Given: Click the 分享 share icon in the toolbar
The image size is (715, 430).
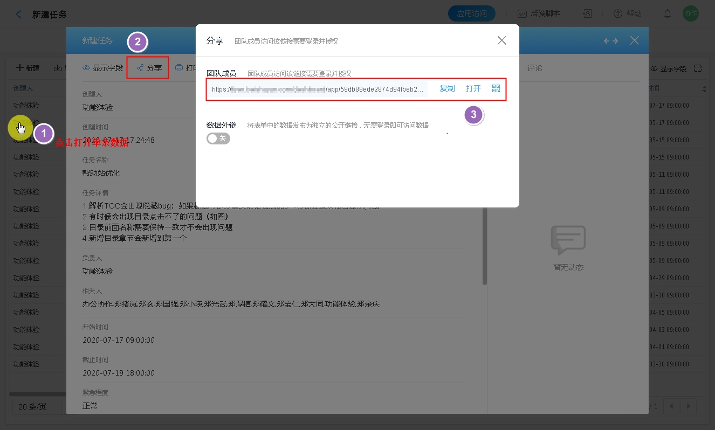Looking at the screenshot, I should [140, 68].
